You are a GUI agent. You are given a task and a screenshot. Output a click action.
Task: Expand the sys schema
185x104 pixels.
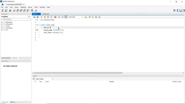click(2, 30)
